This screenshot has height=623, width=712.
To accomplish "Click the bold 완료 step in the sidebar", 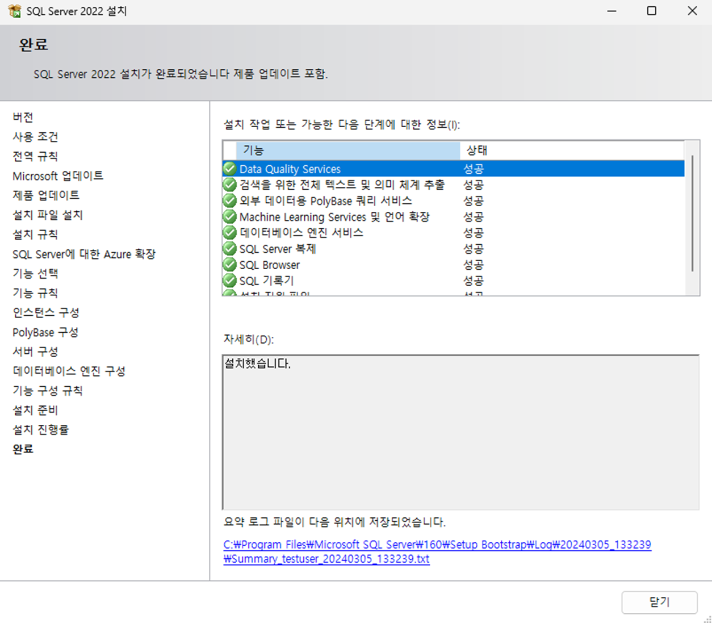I will pos(23,449).
